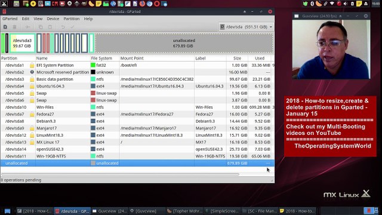Select the /dev/sda4 Ubuntu16.04.3 row
The image size is (382, 215).
click(x=137, y=86)
